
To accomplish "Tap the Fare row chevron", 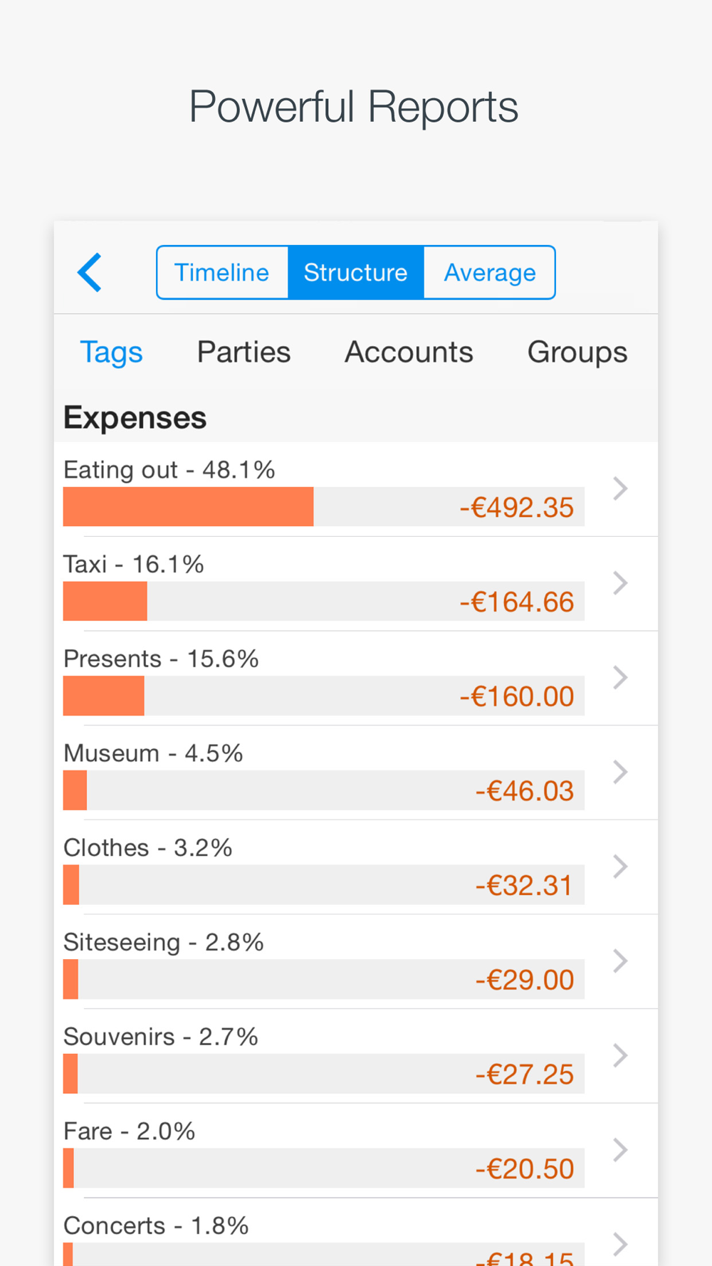I will coord(620,1150).
